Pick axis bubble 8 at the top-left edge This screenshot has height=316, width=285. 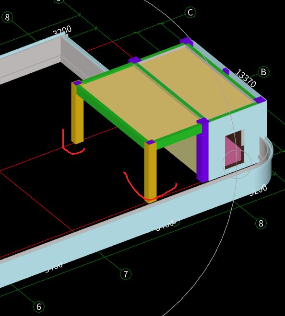pos(7,17)
